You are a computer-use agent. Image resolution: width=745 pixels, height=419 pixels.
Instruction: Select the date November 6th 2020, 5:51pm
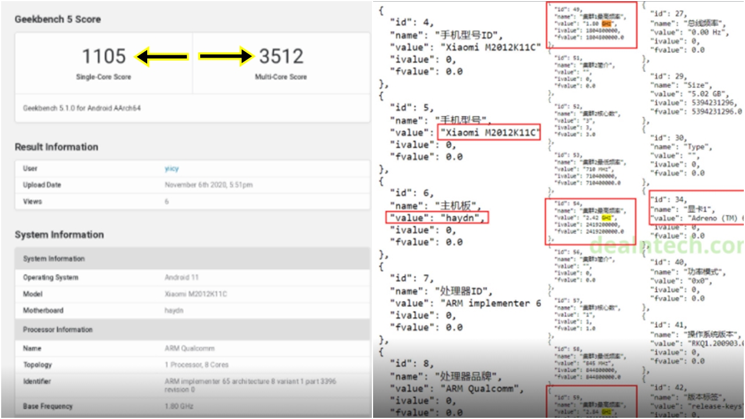click(209, 185)
